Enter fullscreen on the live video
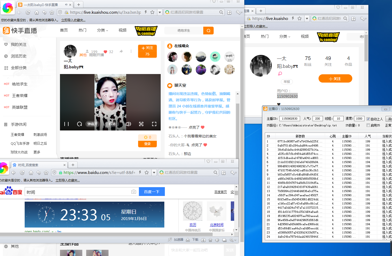 click(154, 124)
